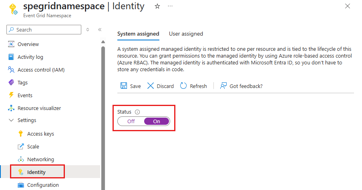
Task: Select the System assigned tab
Action: pyautogui.click(x=138, y=34)
